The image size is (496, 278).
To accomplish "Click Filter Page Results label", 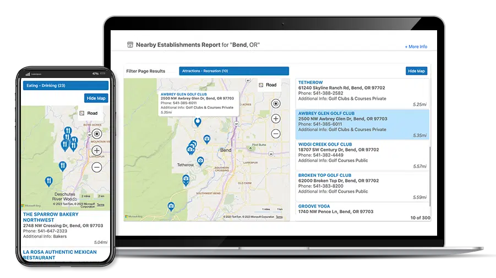I will coord(145,71).
